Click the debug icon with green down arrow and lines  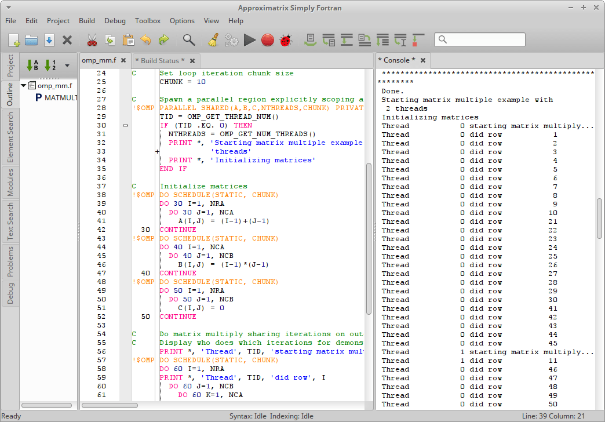pos(382,40)
